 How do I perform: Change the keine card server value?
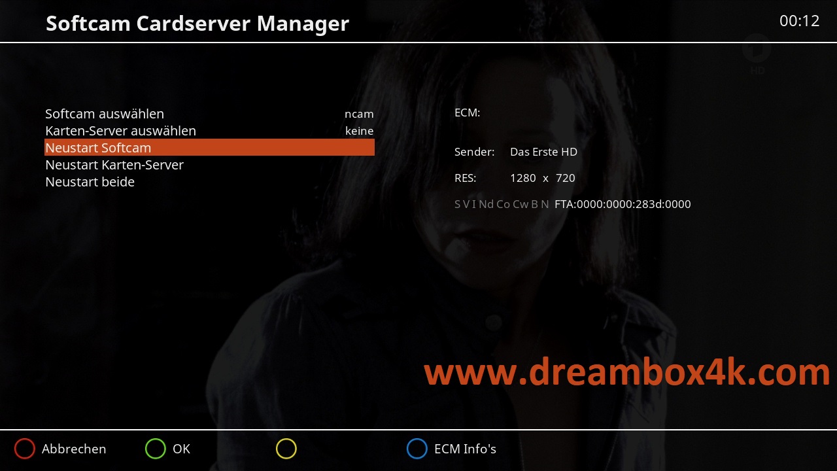360,131
